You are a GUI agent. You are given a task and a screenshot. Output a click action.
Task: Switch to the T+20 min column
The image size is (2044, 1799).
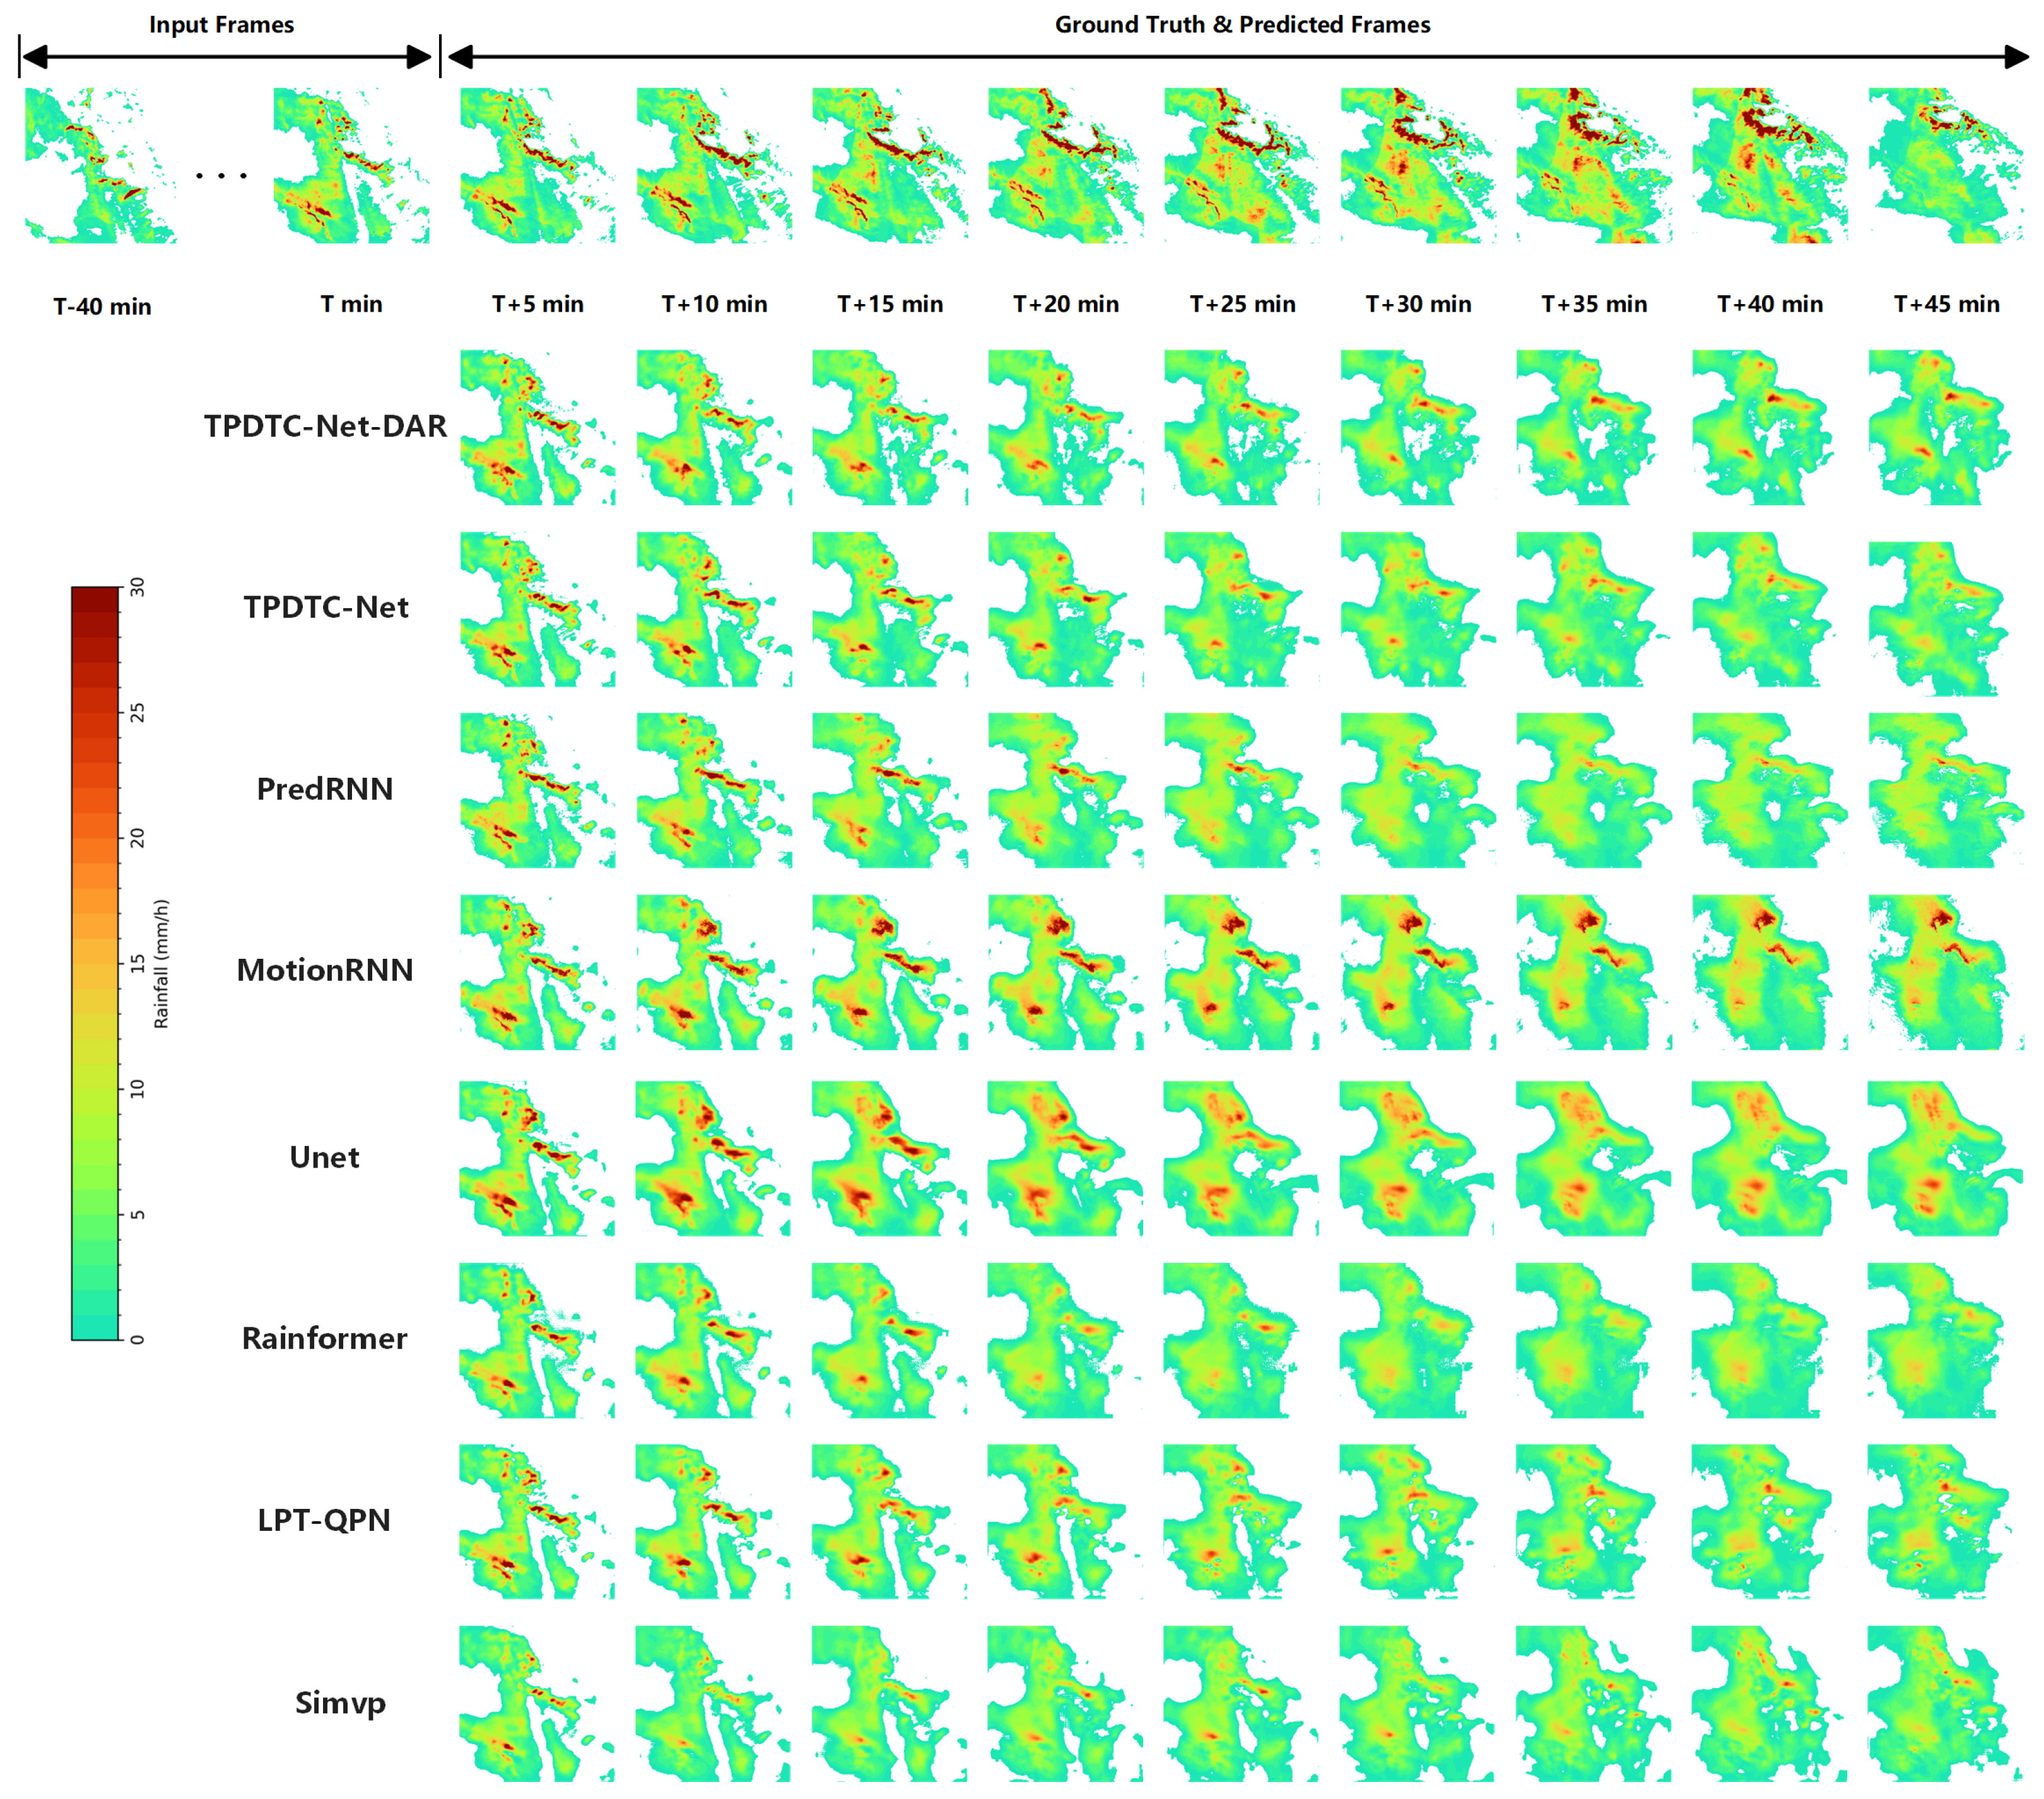pos(1066,303)
